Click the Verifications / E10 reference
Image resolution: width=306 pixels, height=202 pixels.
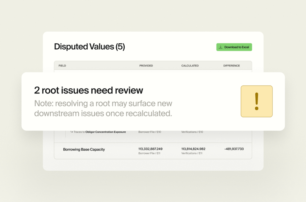(192, 132)
